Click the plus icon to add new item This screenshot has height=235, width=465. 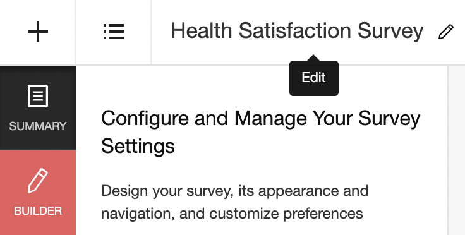point(38,32)
